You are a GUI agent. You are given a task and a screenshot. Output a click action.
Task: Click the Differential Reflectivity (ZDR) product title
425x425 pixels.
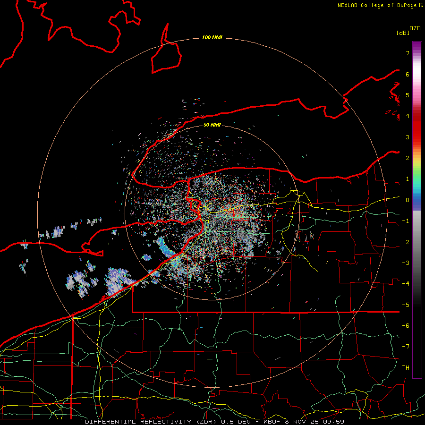pos(151,422)
